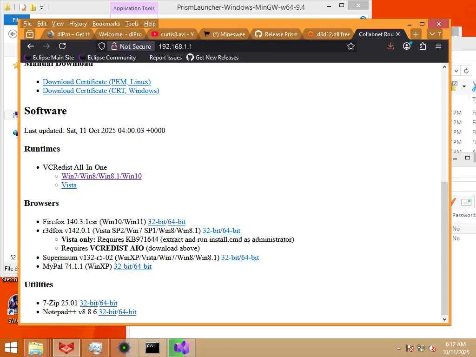Show hidden system tray icons
Screen dimensions: 476x357
coord(398,349)
